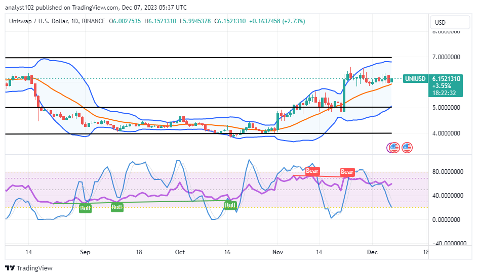The image size is (477, 277).
Task: Click the UNIUSD price label tag
Action: pos(415,79)
